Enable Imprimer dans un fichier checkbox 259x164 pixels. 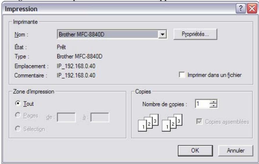coord(182,75)
